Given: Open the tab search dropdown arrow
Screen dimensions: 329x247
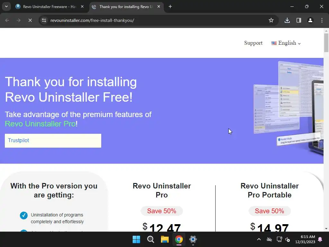Looking at the screenshot, I should tap(6, 6).
